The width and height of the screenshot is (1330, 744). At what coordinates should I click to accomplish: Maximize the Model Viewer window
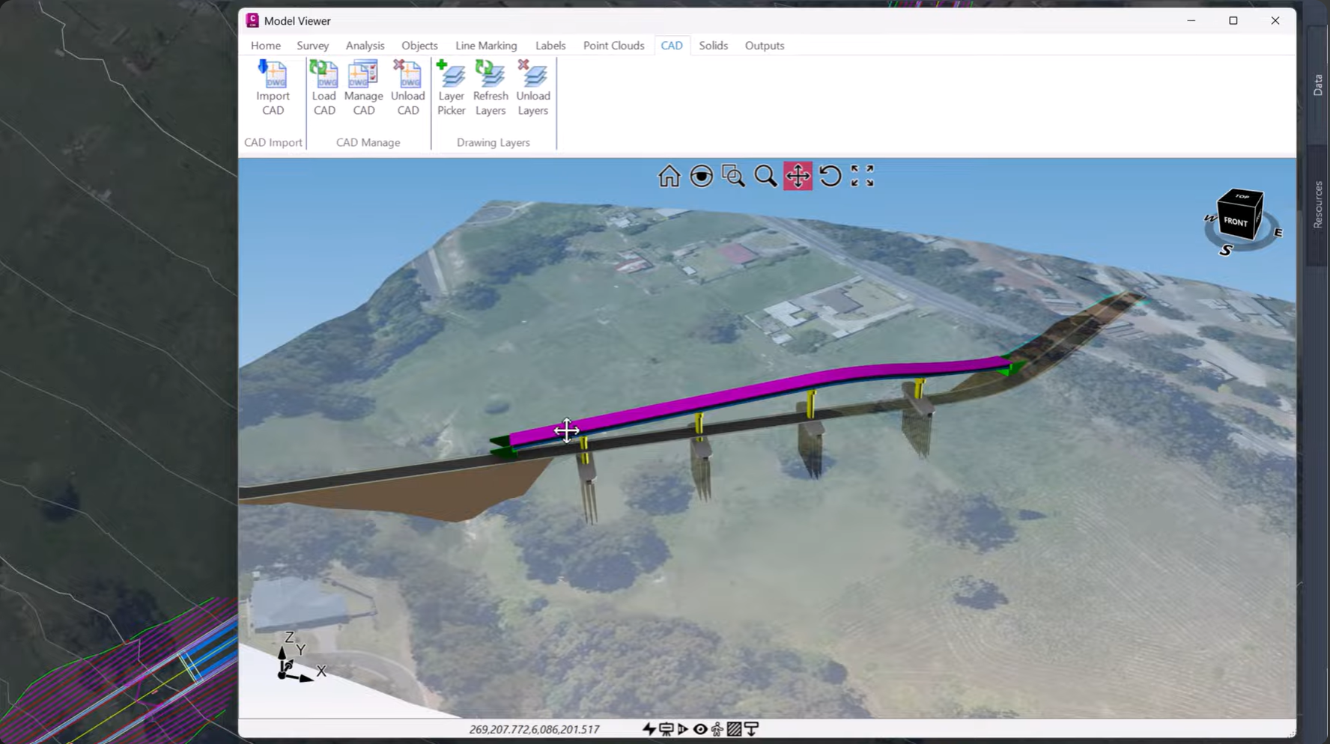(1233, 20)
